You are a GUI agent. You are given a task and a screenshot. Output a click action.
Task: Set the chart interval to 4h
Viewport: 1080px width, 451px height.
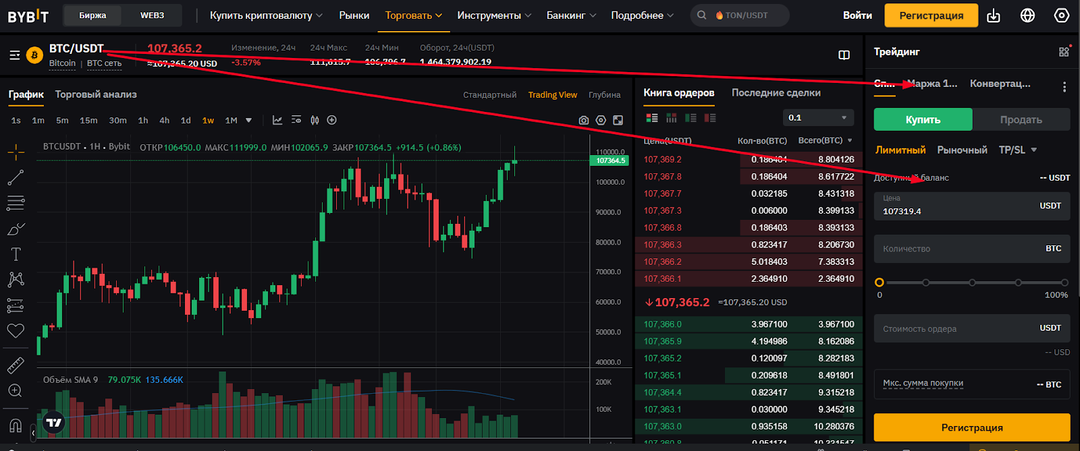pyautogui.click(x=164, y=120)
